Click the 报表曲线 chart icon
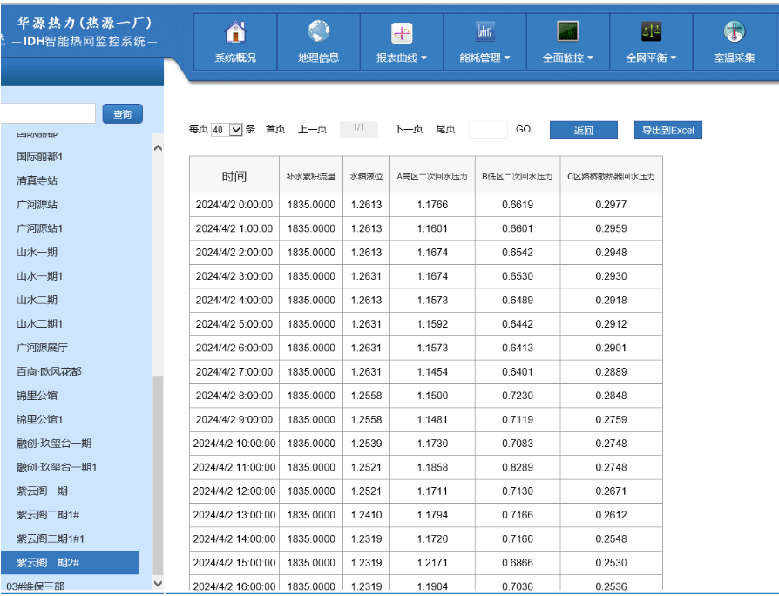 tap(402, 33)
